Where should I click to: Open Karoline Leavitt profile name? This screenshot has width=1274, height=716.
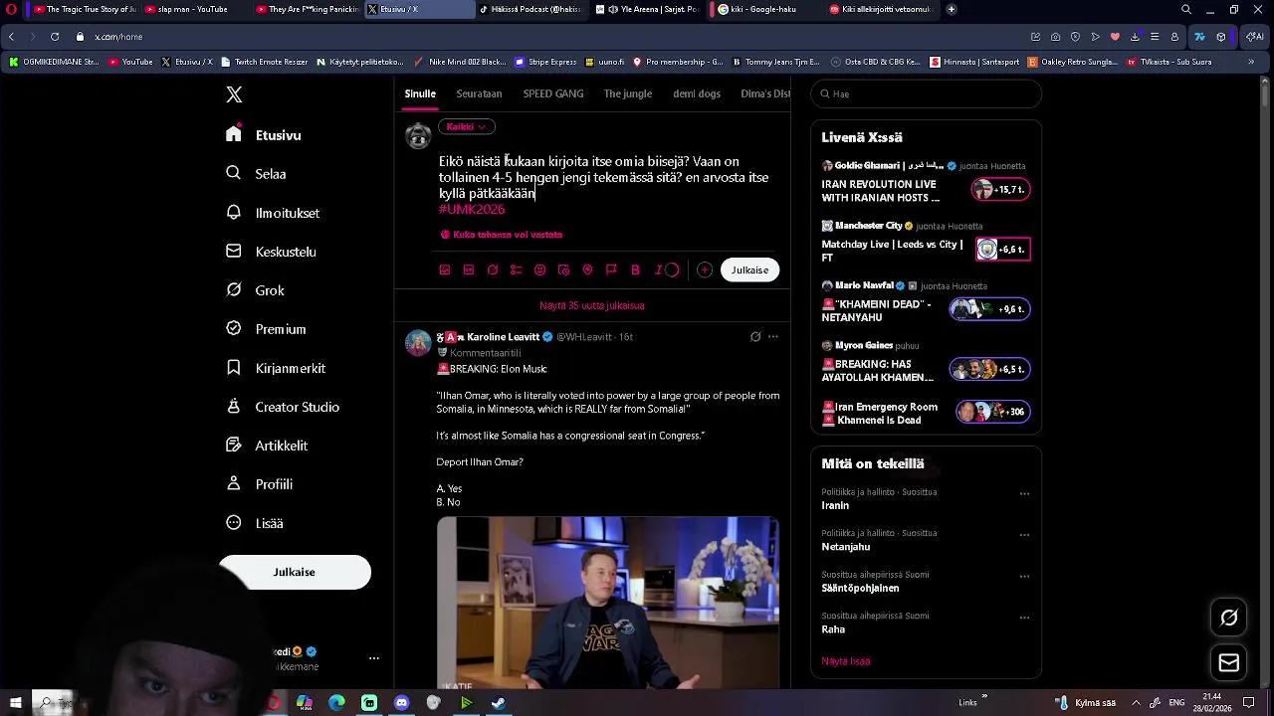(504, 337)
